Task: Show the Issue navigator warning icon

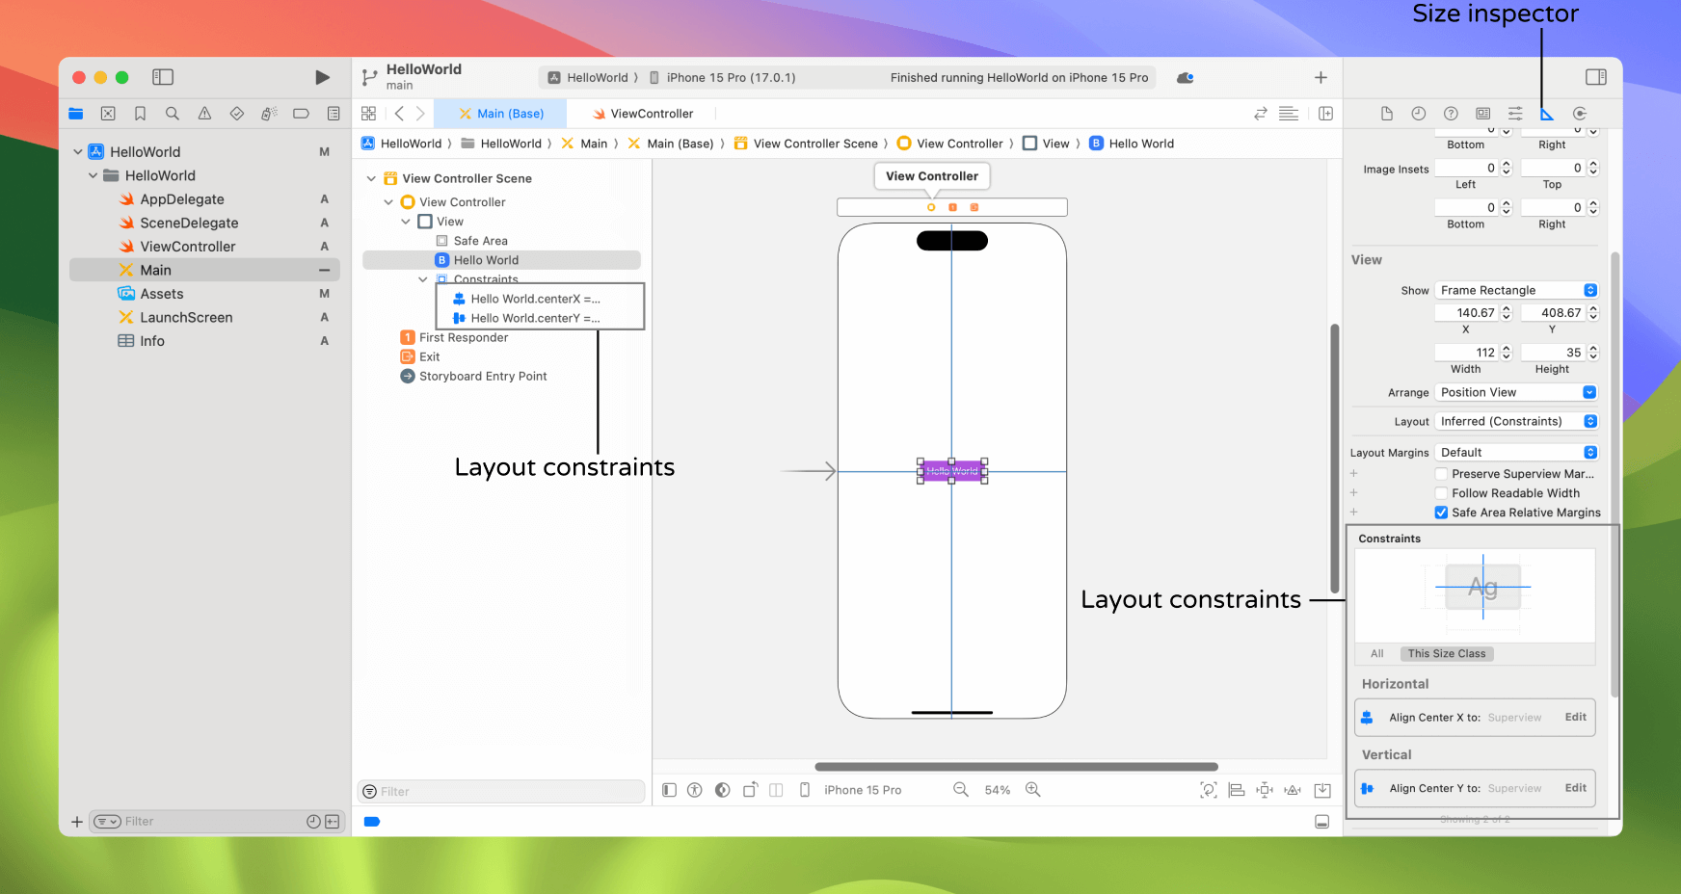Action: tap(204, 114)
